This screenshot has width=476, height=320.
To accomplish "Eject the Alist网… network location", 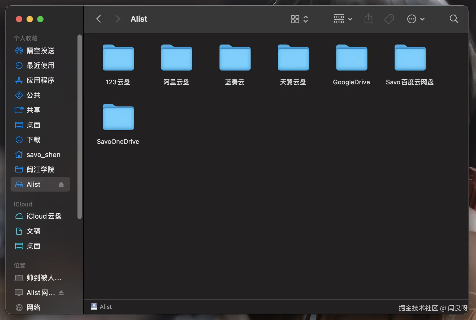I will tap(61, 293).
